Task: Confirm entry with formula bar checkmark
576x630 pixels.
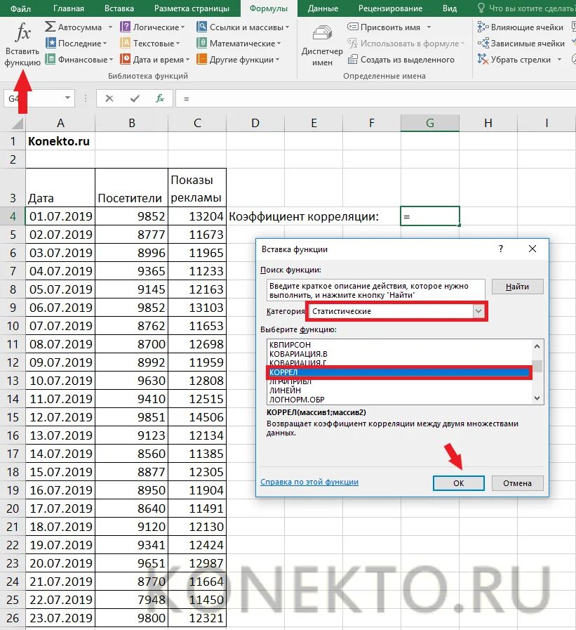Action: point(135,98)
